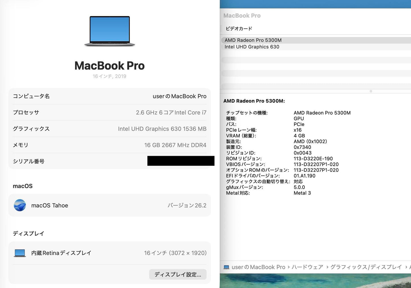Screen dimensions: 411x288
Task: Click the Metal対応 value Metal 3
Action: pos(302,193)
